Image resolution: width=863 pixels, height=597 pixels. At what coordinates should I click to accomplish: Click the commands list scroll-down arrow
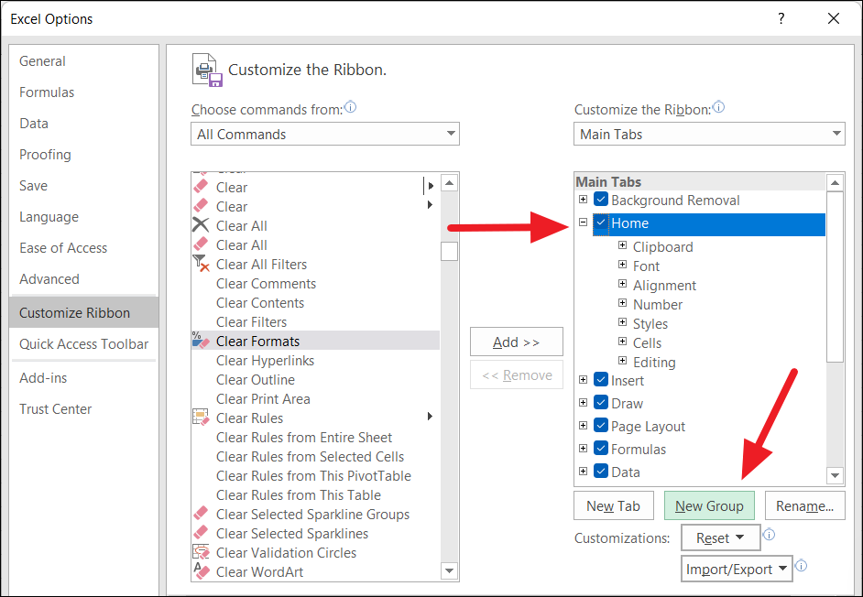[x=449, y=570]
